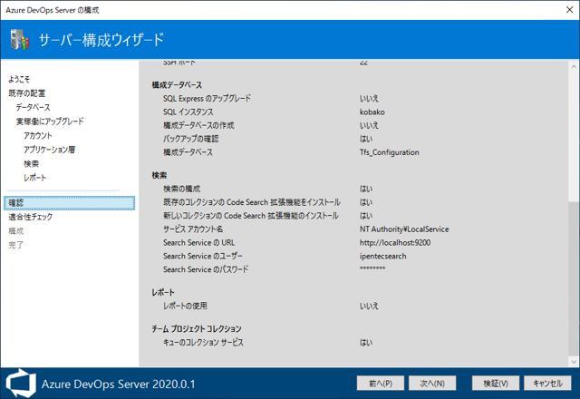Cancel the wizard with キャンセル button

click(x=547, y=384)
